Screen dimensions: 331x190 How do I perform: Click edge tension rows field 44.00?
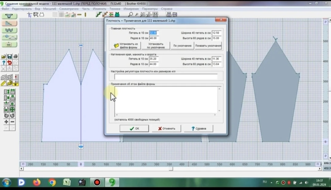(x=154, y=64)
